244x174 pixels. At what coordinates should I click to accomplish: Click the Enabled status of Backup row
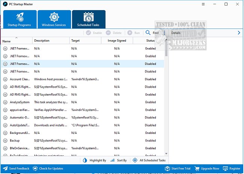point(151,140)
